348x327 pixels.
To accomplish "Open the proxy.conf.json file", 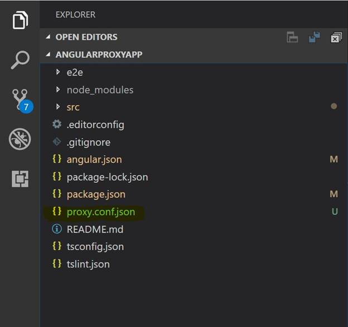I will [x=101, y=212].
